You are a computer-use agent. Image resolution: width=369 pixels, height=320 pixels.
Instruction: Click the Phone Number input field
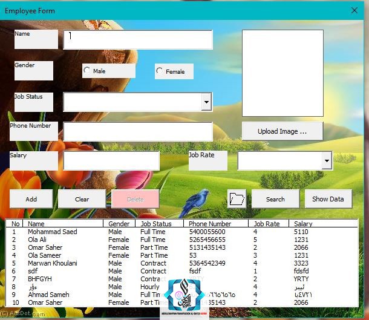point(138,132)
